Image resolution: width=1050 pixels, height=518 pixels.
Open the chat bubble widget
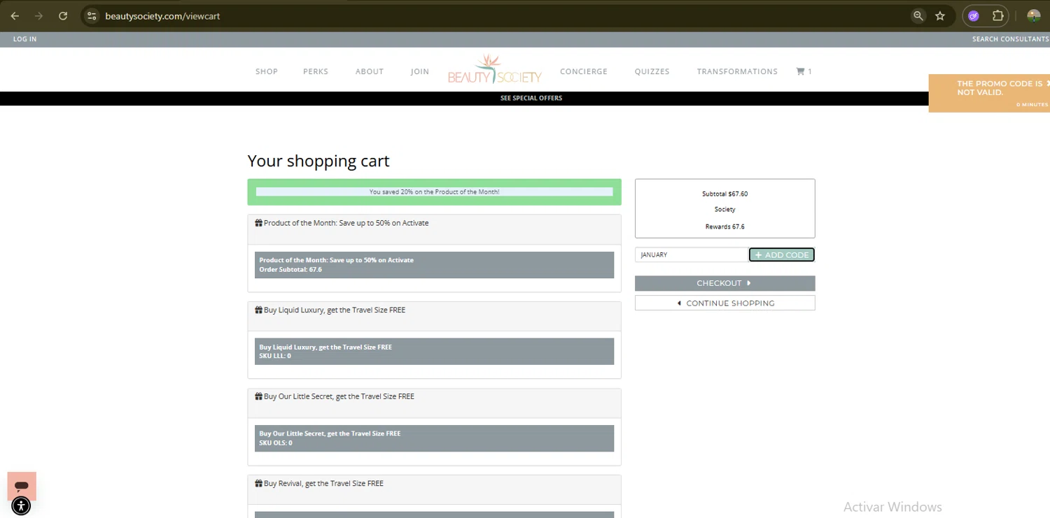point(22,486)
